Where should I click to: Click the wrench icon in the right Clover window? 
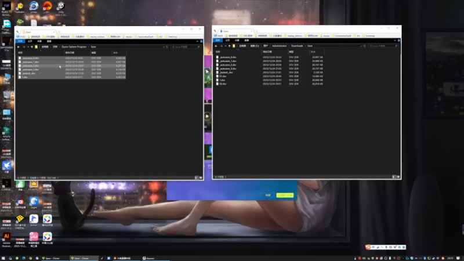(215, 31)
